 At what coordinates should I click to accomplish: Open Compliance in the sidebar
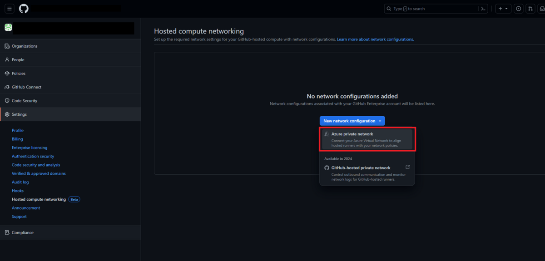click(x=70, y=232)
